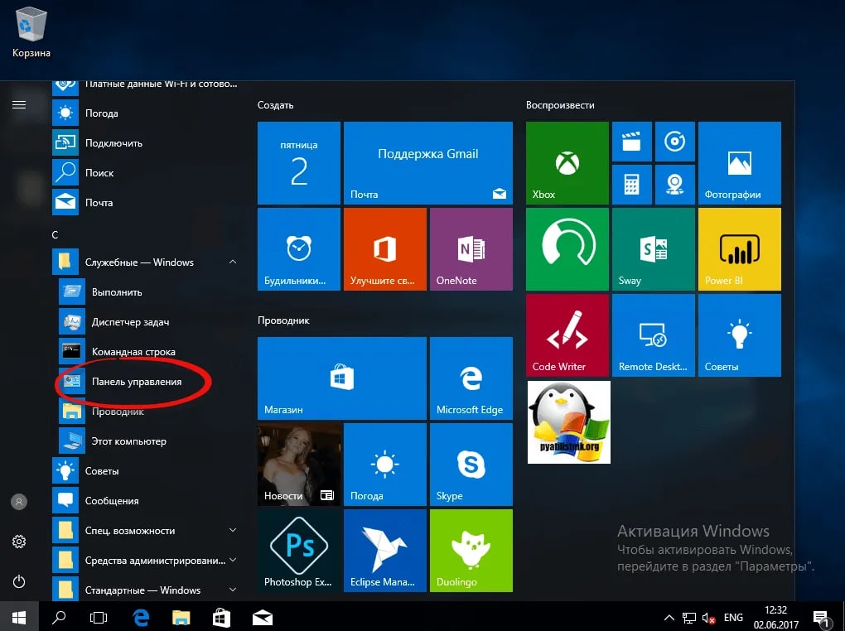Open Почта in the app list
This screenshot has height=631, width=845.
(146, 203)
